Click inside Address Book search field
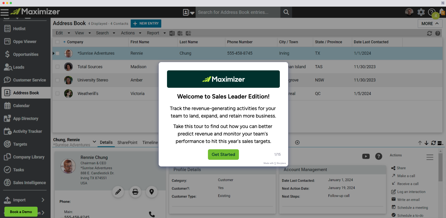 click(x=238, y=12)
